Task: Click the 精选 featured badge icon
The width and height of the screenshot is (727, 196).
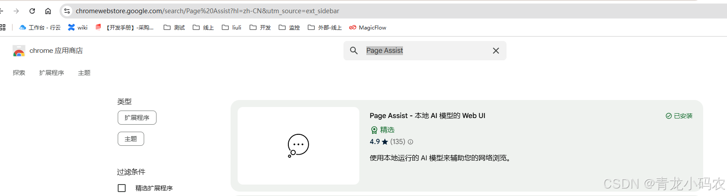Action: pos(374,130)
